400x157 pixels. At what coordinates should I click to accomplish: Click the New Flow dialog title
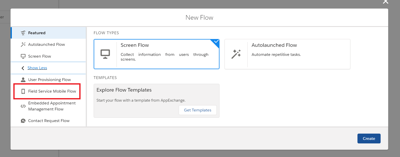199,18
